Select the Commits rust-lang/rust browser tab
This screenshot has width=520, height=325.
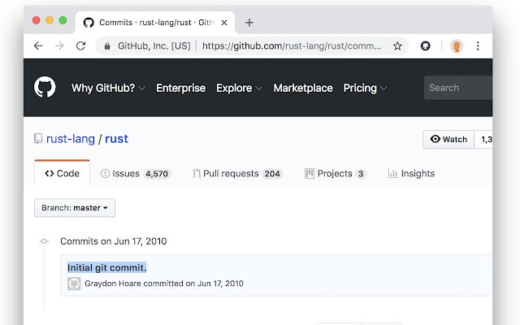[x=155, y=23]
